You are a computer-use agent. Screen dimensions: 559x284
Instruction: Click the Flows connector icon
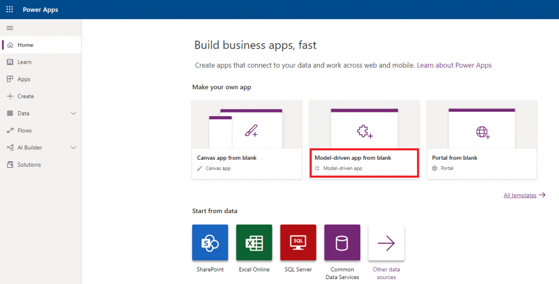[10, 130]
